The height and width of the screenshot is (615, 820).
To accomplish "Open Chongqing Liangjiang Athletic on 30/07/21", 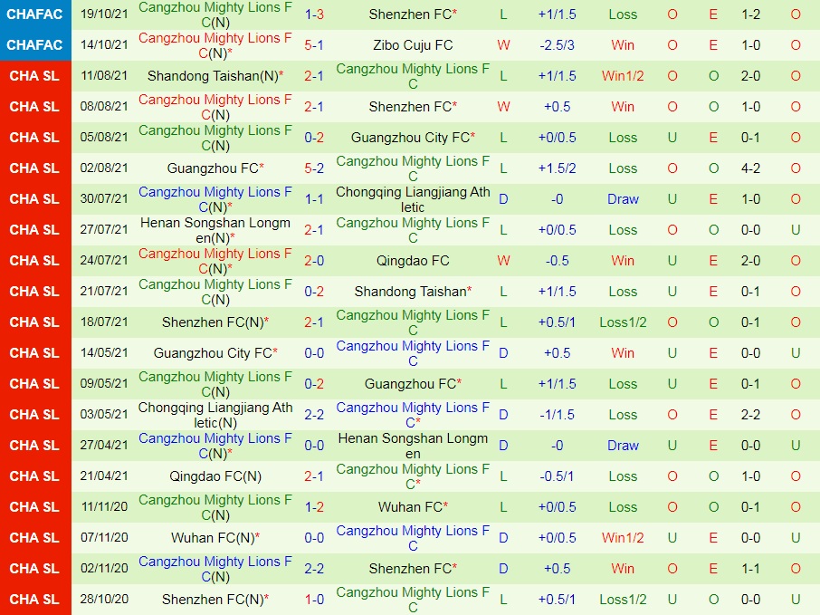I will 413,199.
